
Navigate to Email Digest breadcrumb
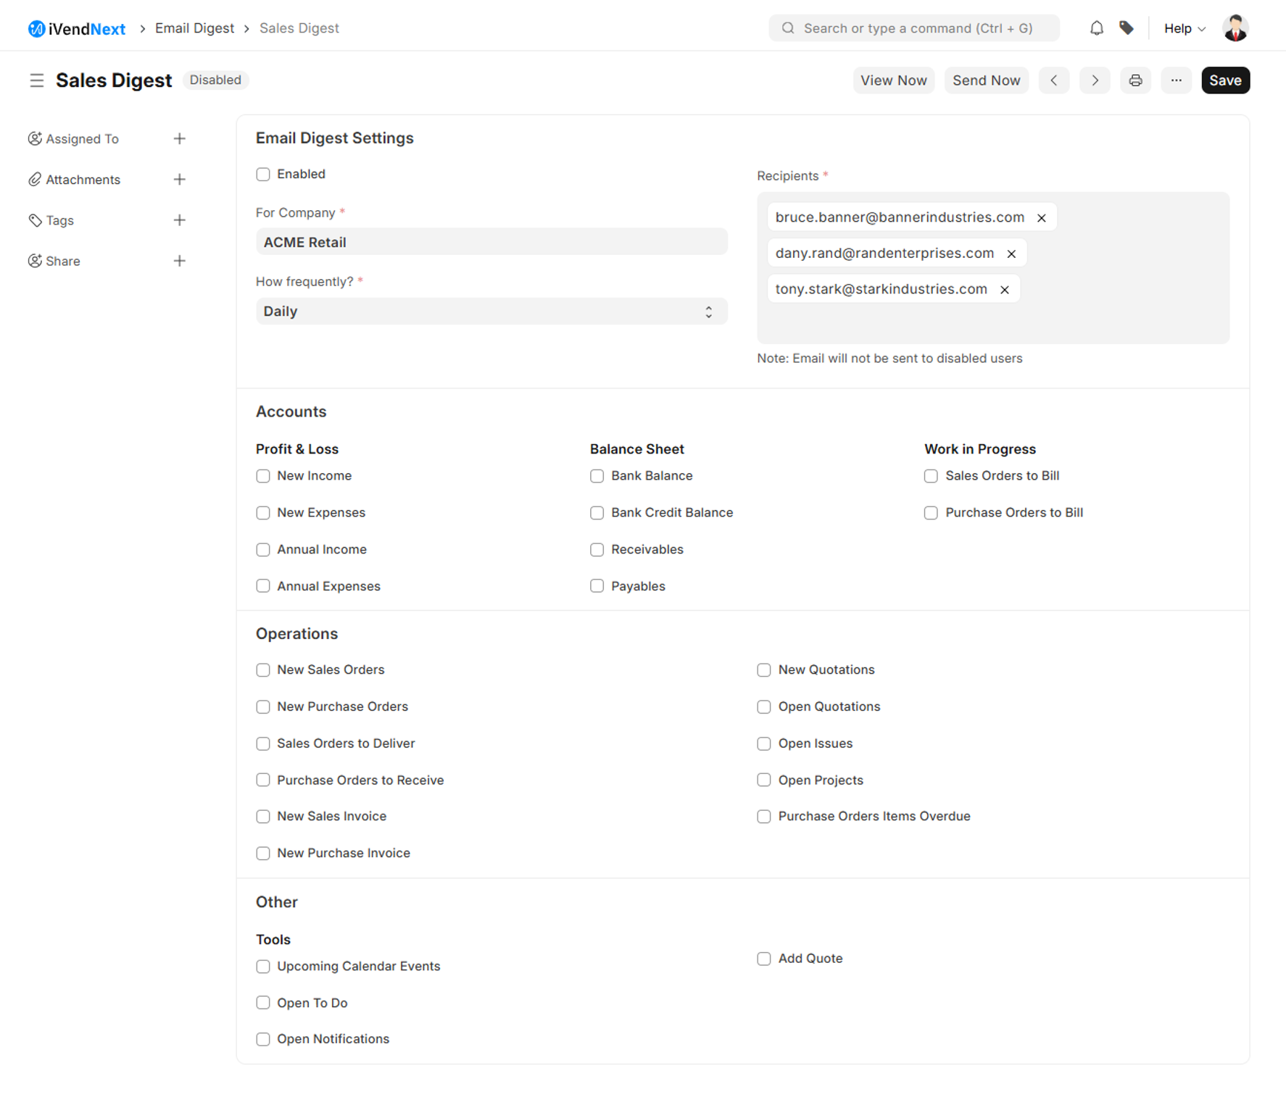(194, 28)
